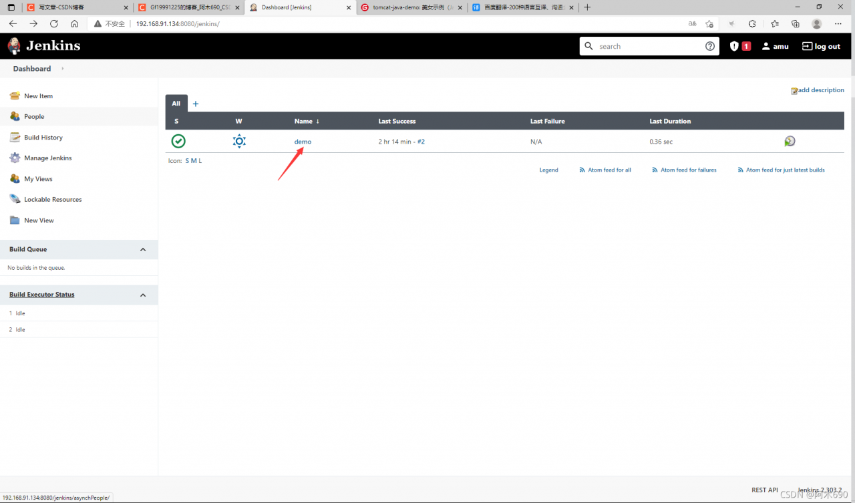Viewport: 855px width, 503px height.
Task: Click the Lockable Resources icon
Action: (x=15, y=199)
